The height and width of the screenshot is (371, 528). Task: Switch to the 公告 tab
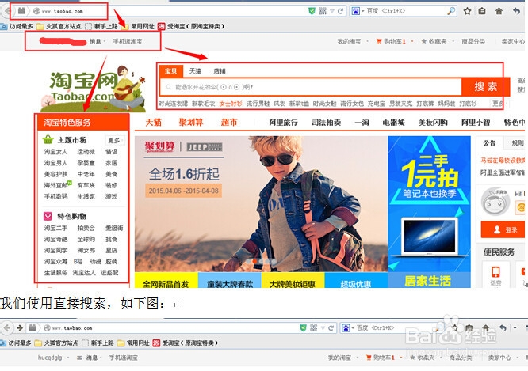(x=489, y=143)
